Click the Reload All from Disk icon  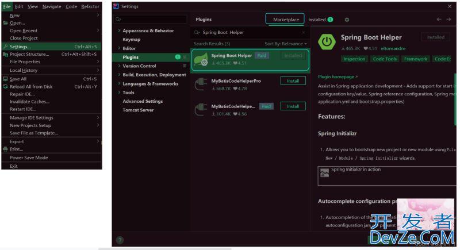5,86
